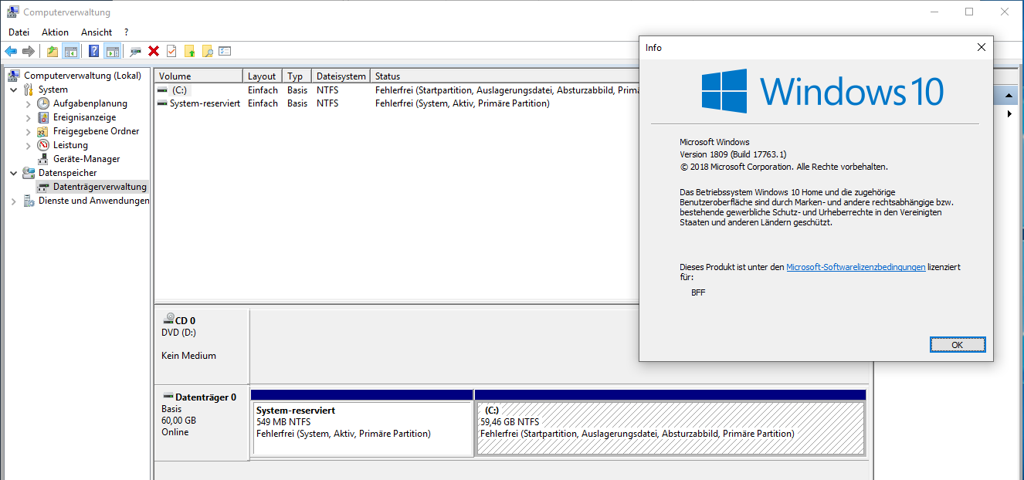Expand the Ereignisanzeige tree node
The height and width of the screenshot is (480, 1024).
click(x=29, y=117)
